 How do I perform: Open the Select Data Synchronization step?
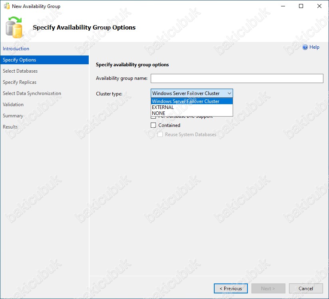(32, 93)
